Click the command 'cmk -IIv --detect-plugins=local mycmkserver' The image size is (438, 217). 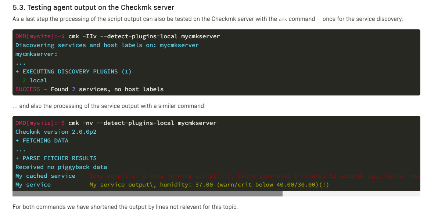[x=144, y=36]
